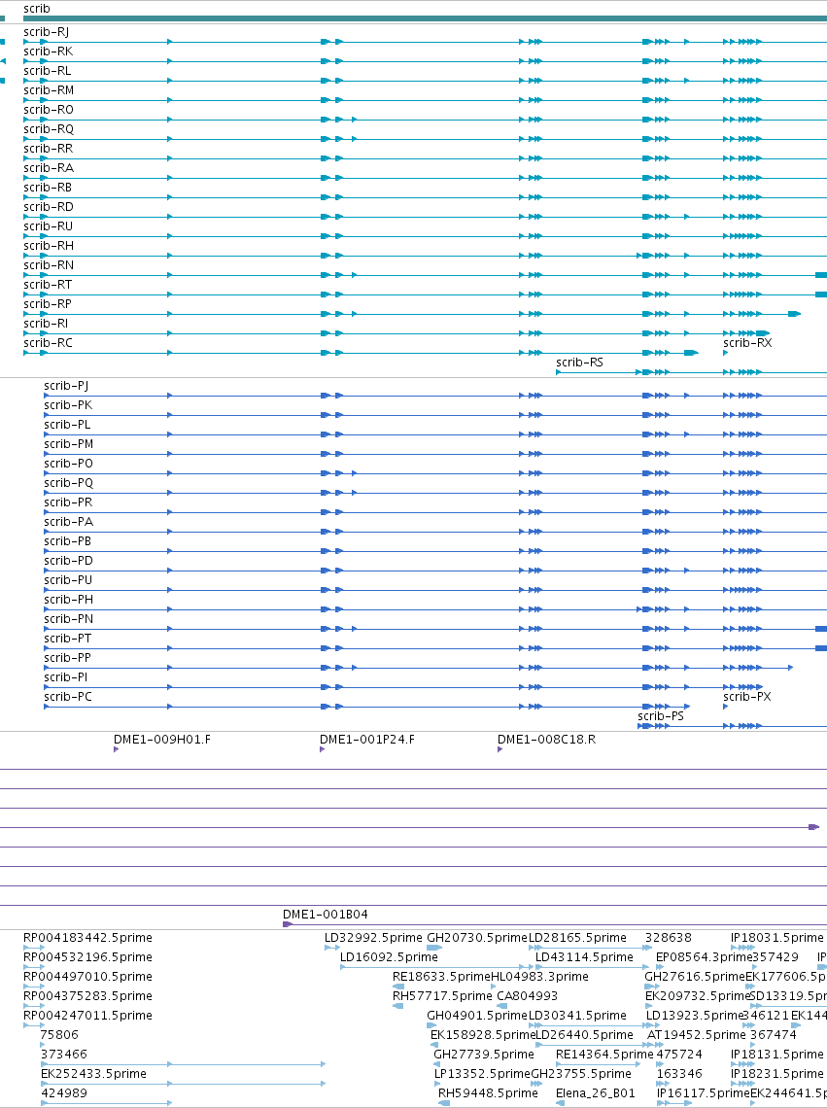Click EST label CA804993
This screenshot has width=827, height=1108.
pyautogui.click(x=528, y=995)
